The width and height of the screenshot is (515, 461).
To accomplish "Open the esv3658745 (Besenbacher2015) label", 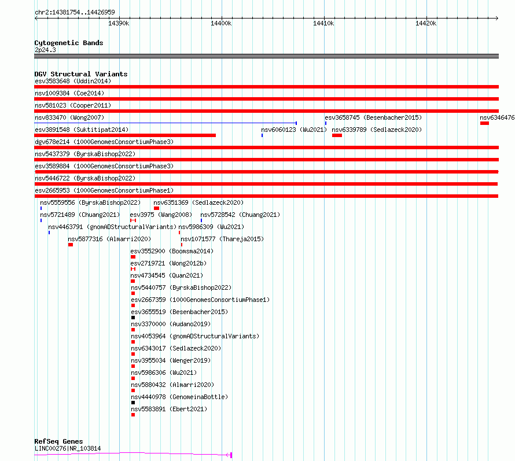I will [373, 117].
